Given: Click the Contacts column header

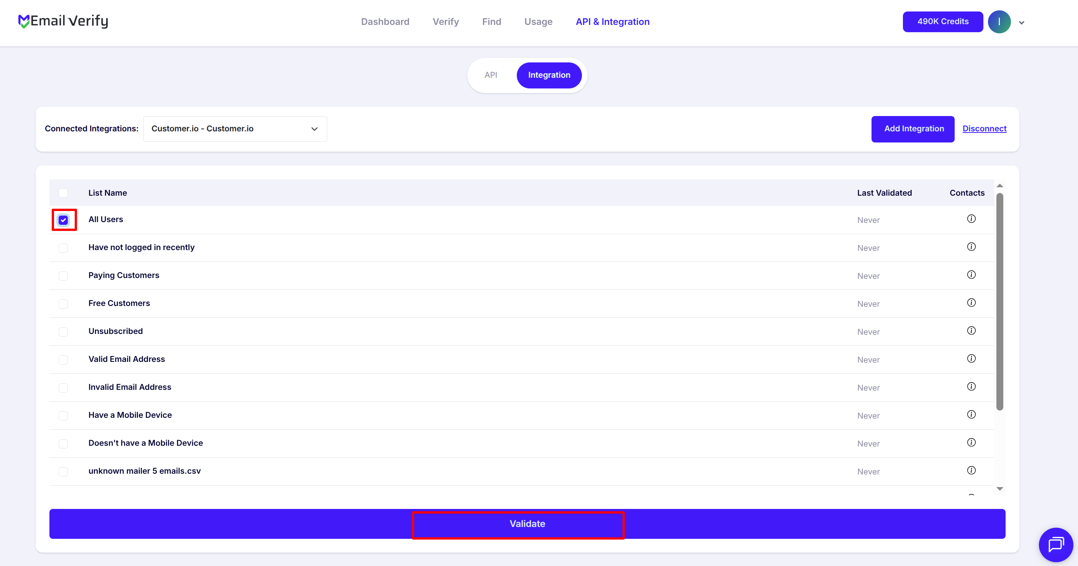Looking at the screenshot, I should (x=967, y=193).
